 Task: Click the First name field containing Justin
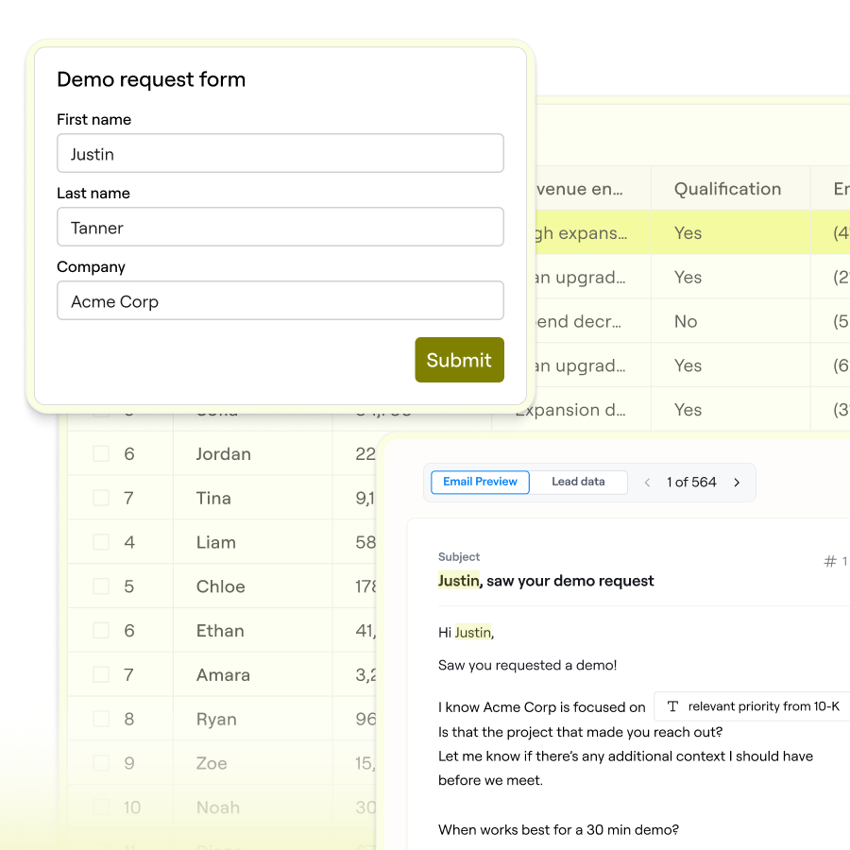click(280, 153)
